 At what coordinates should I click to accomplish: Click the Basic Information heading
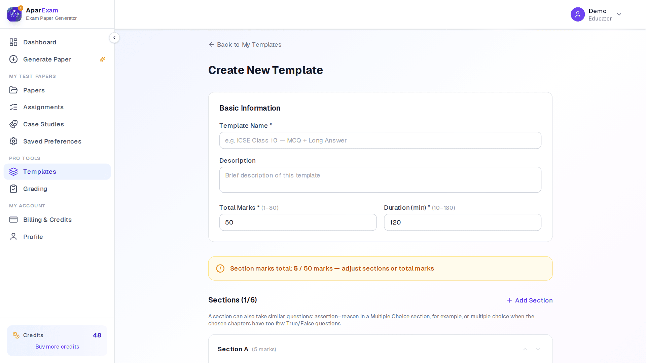(x=250, y=108)
